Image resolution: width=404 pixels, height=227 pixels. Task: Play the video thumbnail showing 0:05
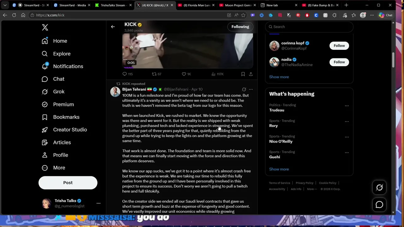coord(187,51)
